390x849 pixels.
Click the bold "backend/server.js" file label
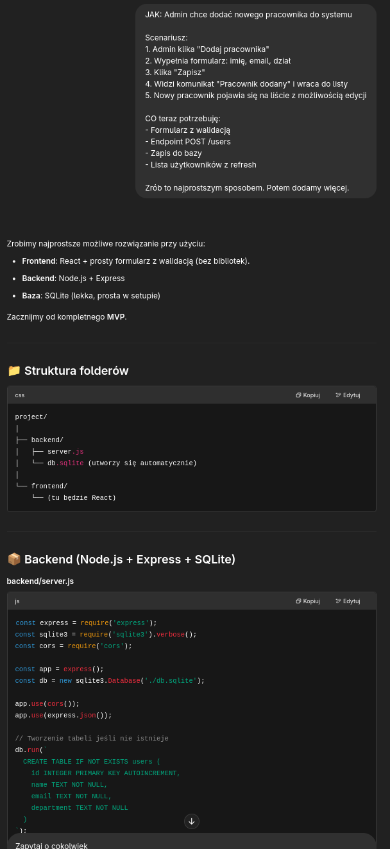pyautogui.click(x=40, y=581)
